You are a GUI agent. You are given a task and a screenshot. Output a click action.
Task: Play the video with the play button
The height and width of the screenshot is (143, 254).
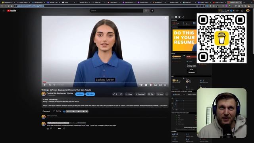point(45,85)
